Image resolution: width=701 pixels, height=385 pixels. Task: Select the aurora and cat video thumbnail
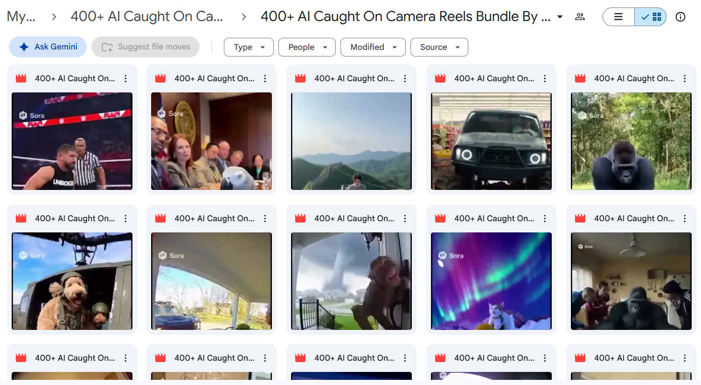point(491,281)
